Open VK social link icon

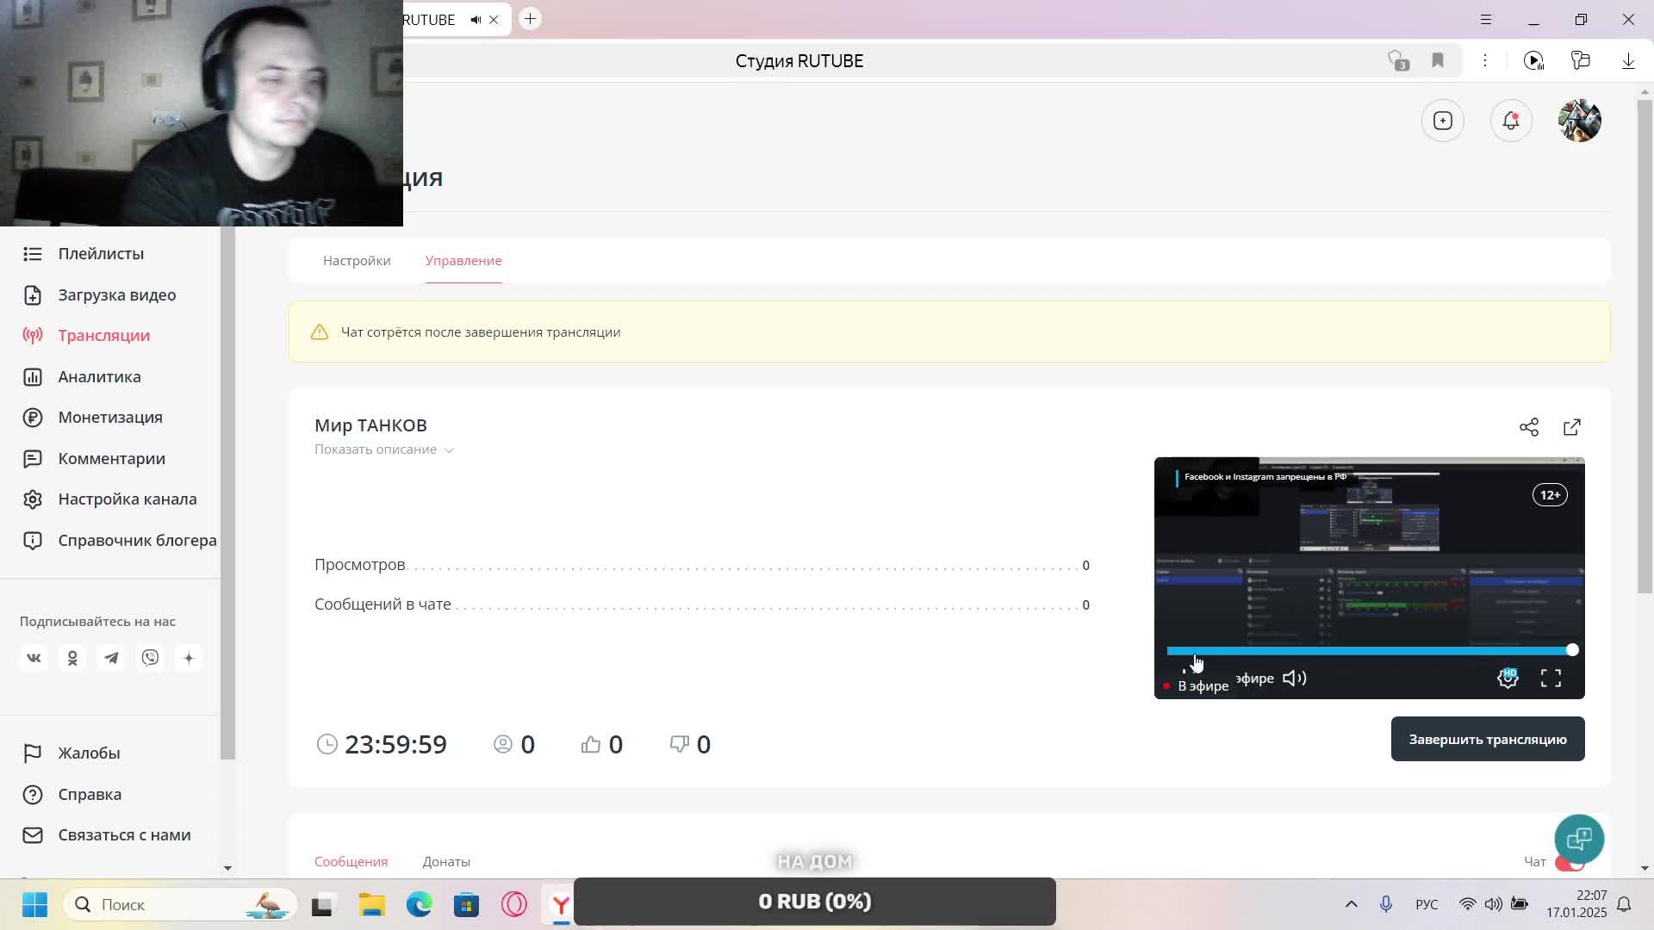34,658
